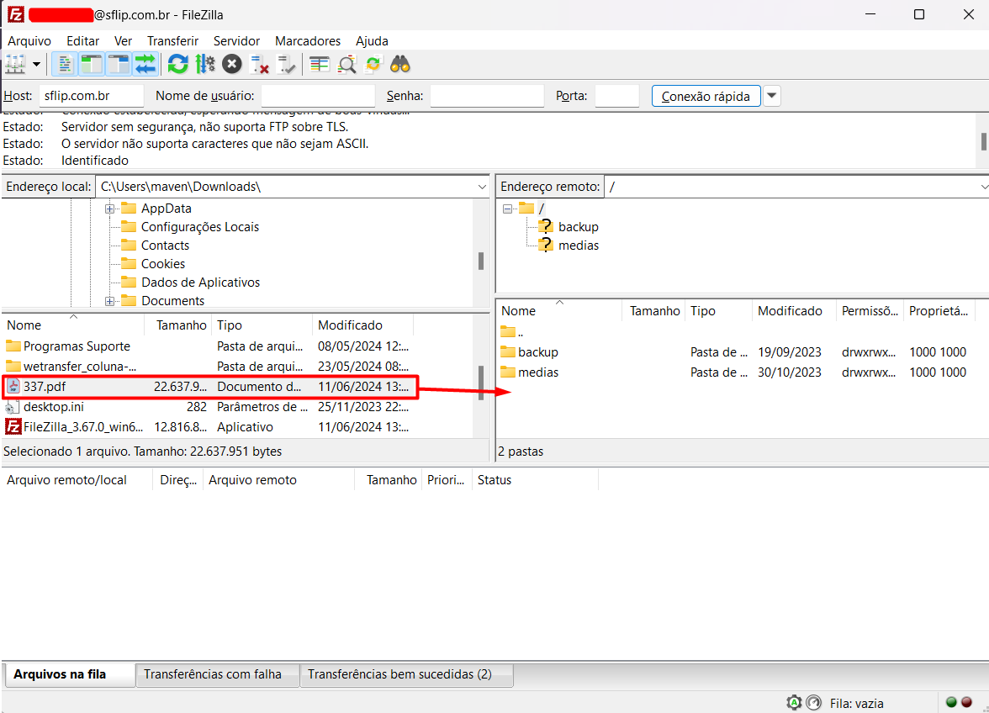Click the Porta input field

pos(617,96)
